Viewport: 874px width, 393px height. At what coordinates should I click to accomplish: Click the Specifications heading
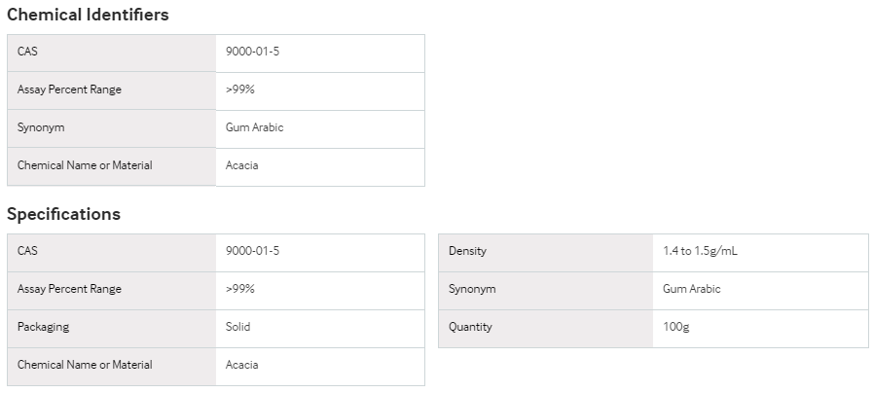coord(63,214)
